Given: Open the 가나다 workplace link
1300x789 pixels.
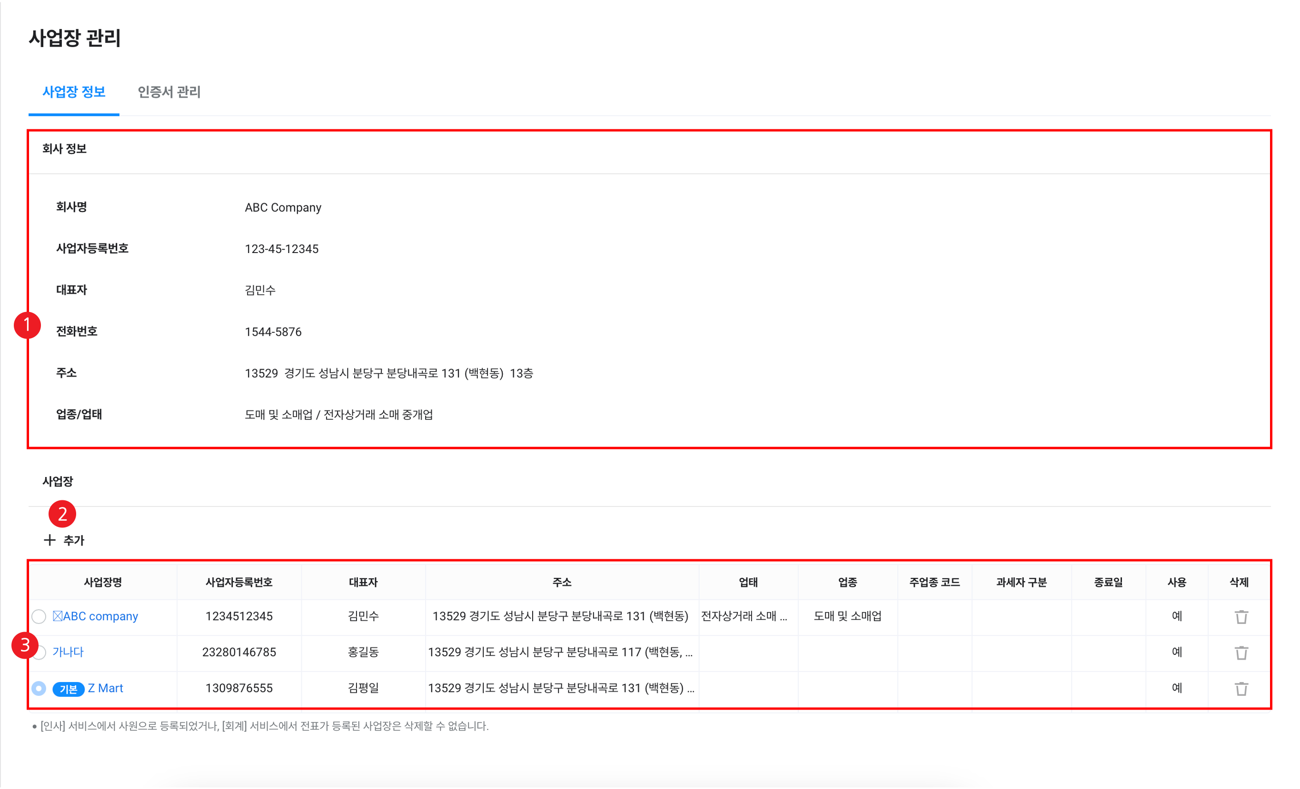Looking at the screenshot, I should (68, 652).
